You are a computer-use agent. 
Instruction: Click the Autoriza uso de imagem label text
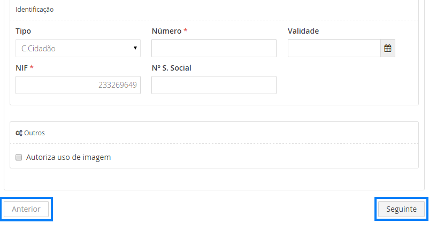click(x=68, y=157)
